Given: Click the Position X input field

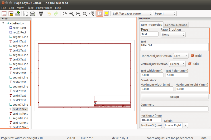Looking at the screenshot, I should pyautogui.click(x=151, y=120).
